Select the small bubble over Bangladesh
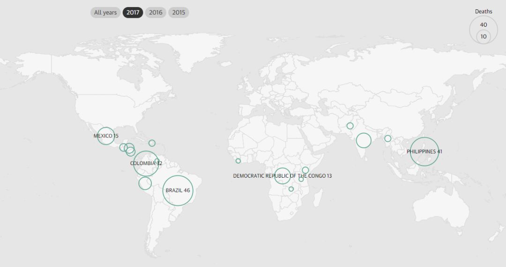This screenshot has height=267, width=506. (388, 138)
